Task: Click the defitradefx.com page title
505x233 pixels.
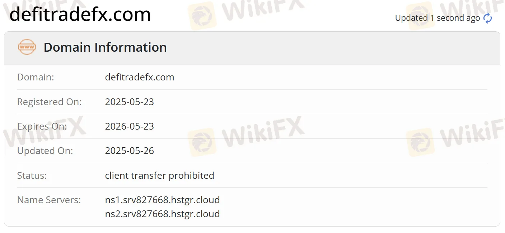Action: 80,14
